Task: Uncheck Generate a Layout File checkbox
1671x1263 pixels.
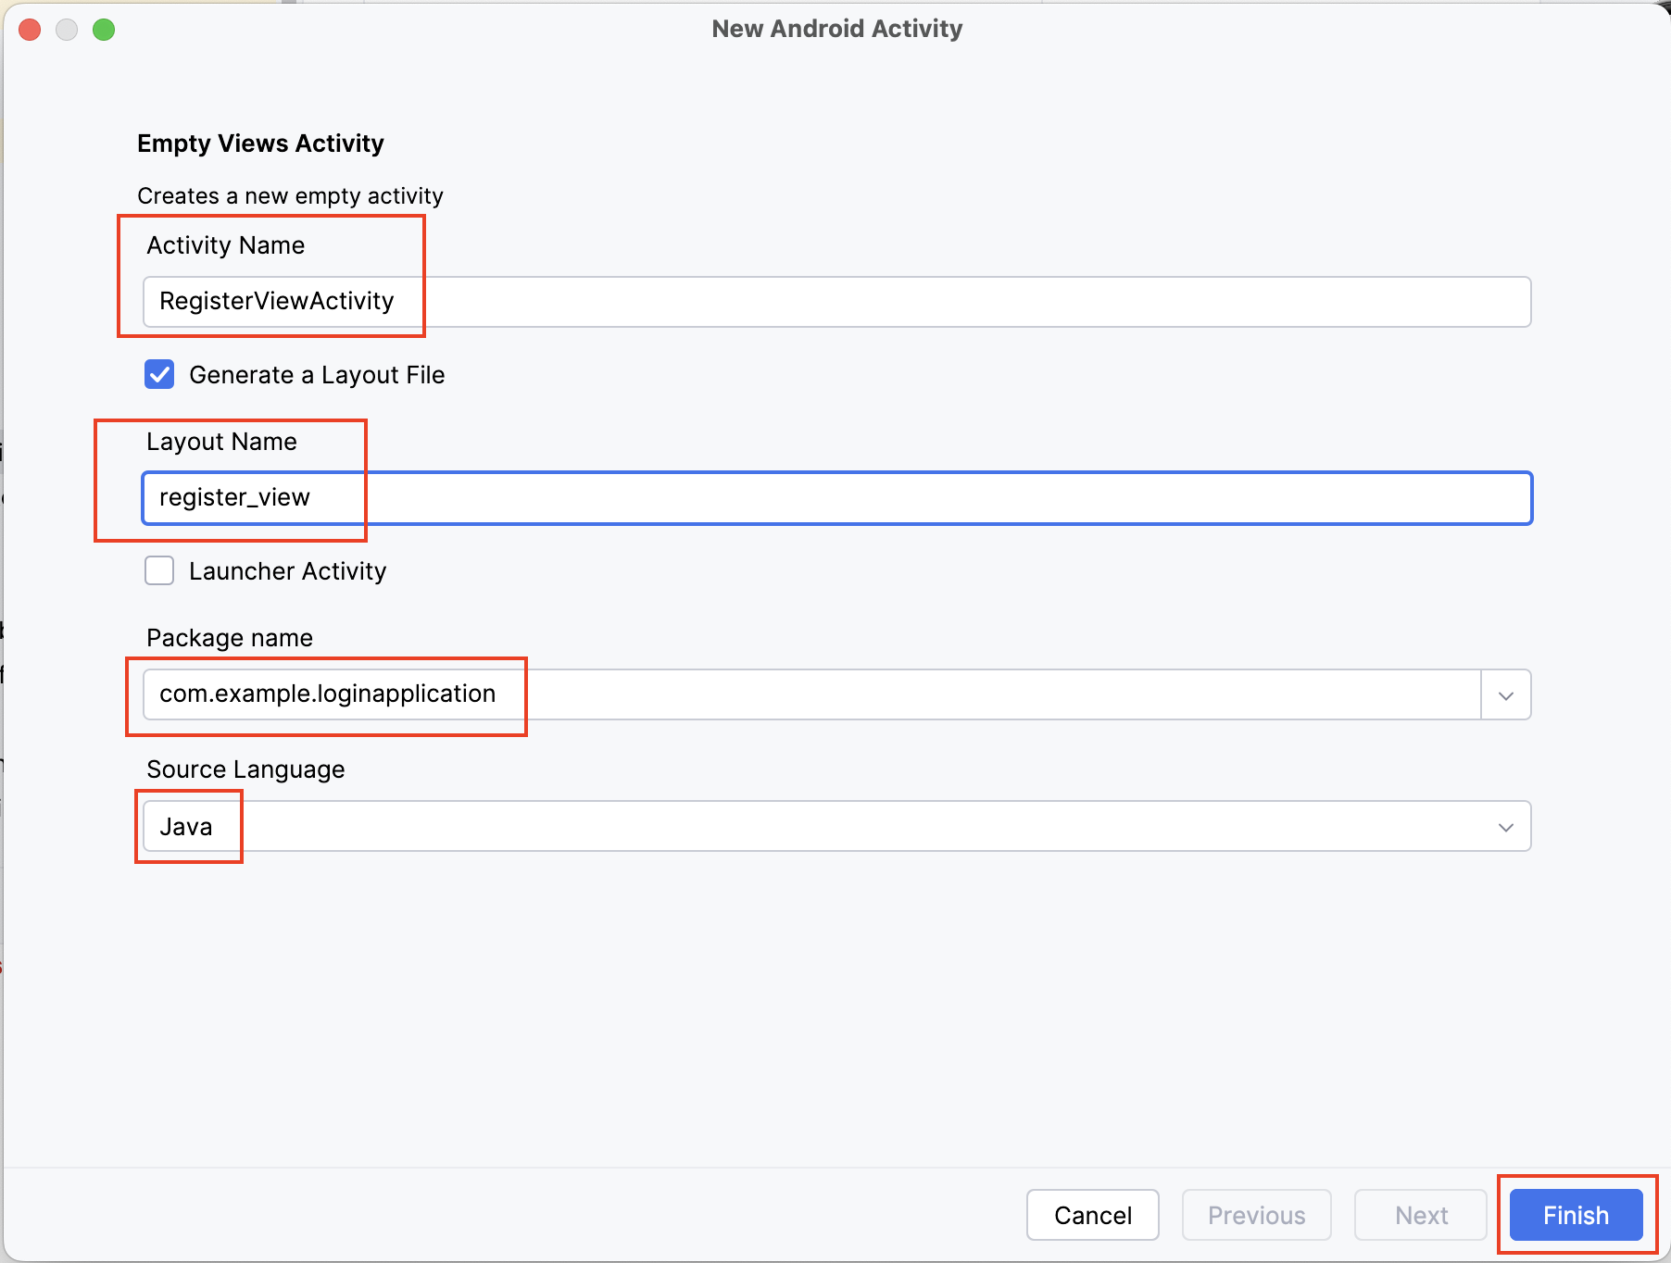Action: tap(159, 374)
